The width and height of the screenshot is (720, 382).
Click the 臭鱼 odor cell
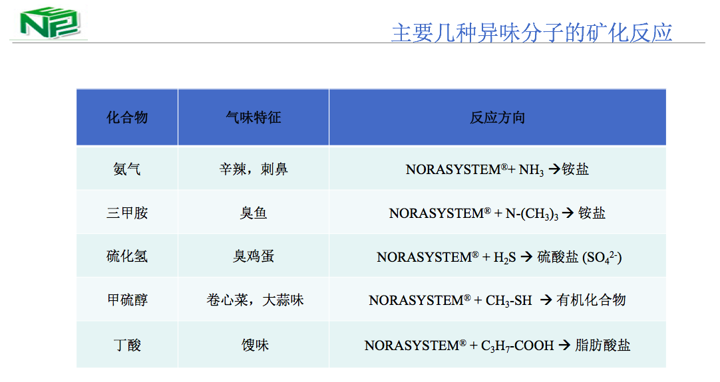coord(254,213)
